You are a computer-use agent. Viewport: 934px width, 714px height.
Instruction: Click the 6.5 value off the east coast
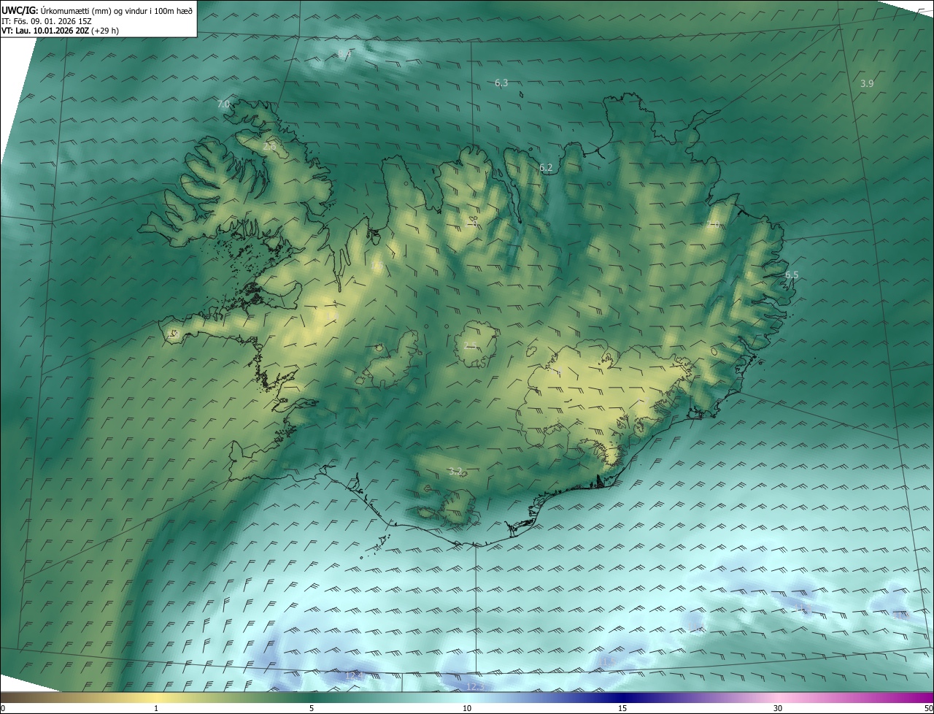[x=792, y=275]
